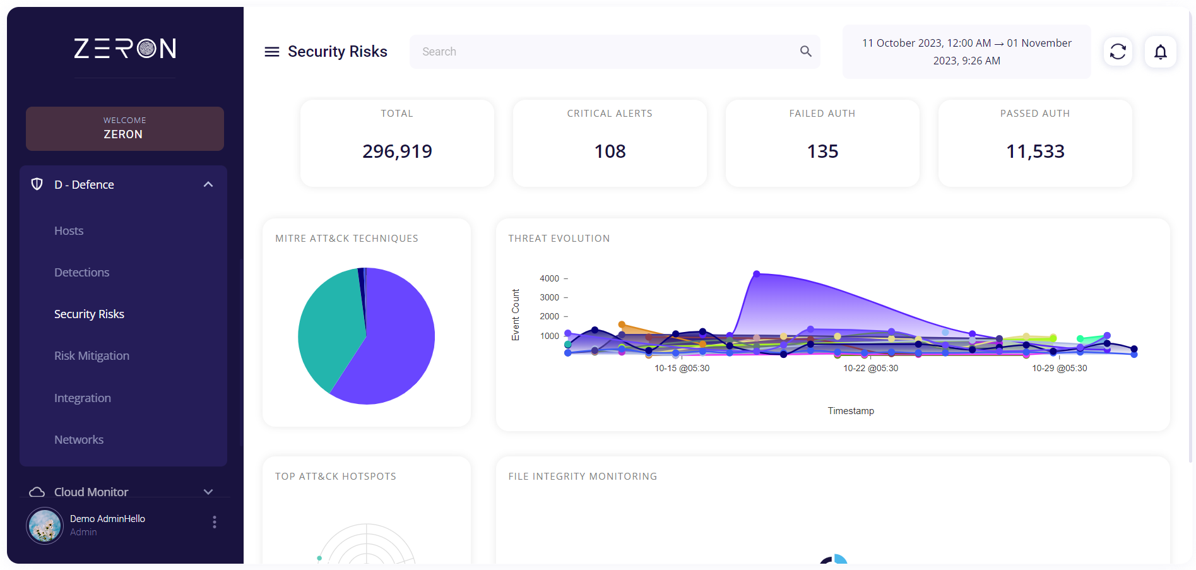Screen dimensions: 1196x570
Task: Collapse the D - Defence section chevron
Action: [208, 184]
